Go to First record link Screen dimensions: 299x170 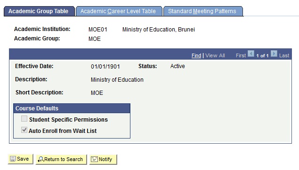point(241,55)
